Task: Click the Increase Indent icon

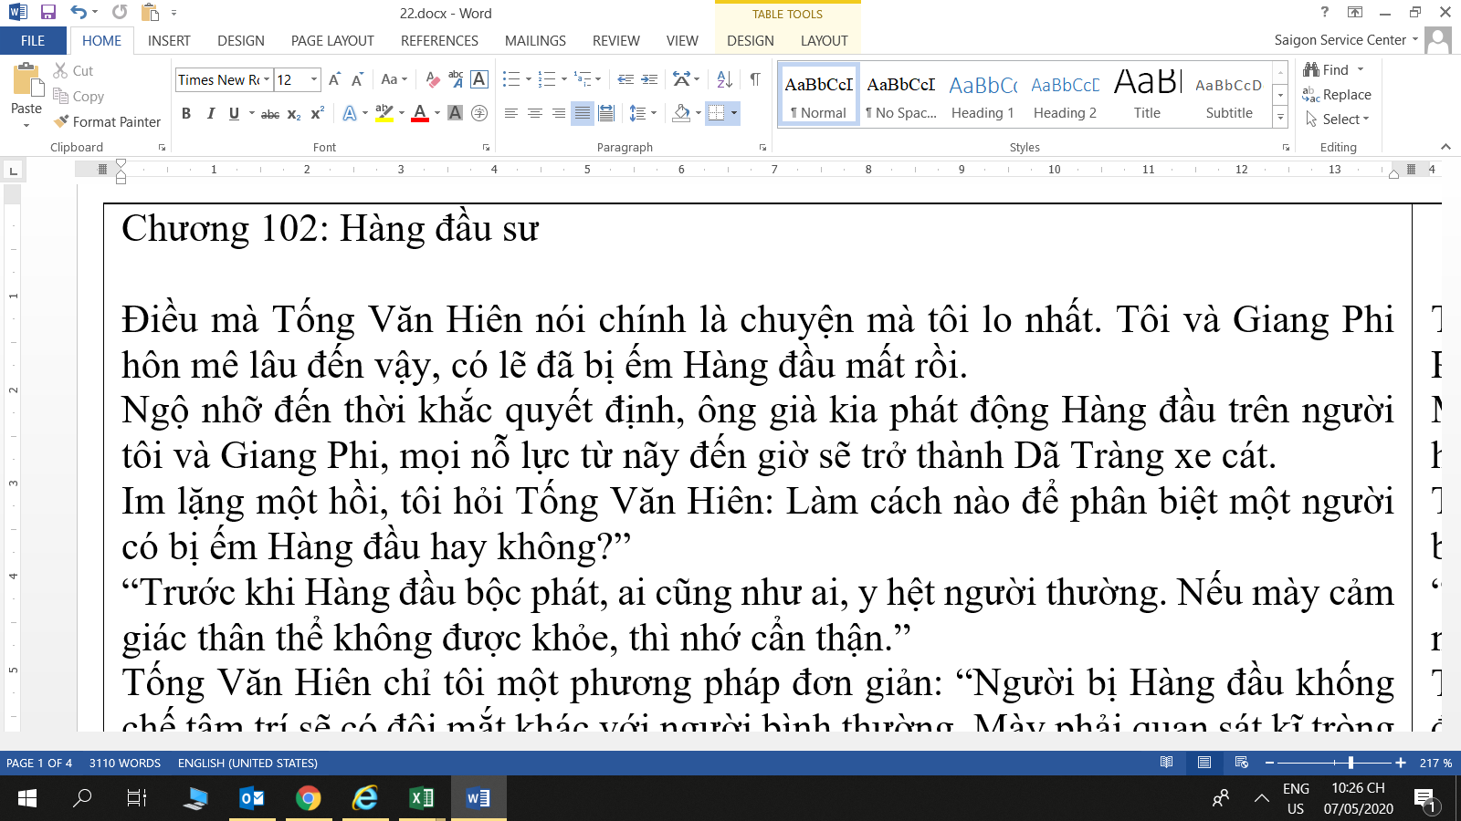Action: pyautogui.click(x=649, y=79)
